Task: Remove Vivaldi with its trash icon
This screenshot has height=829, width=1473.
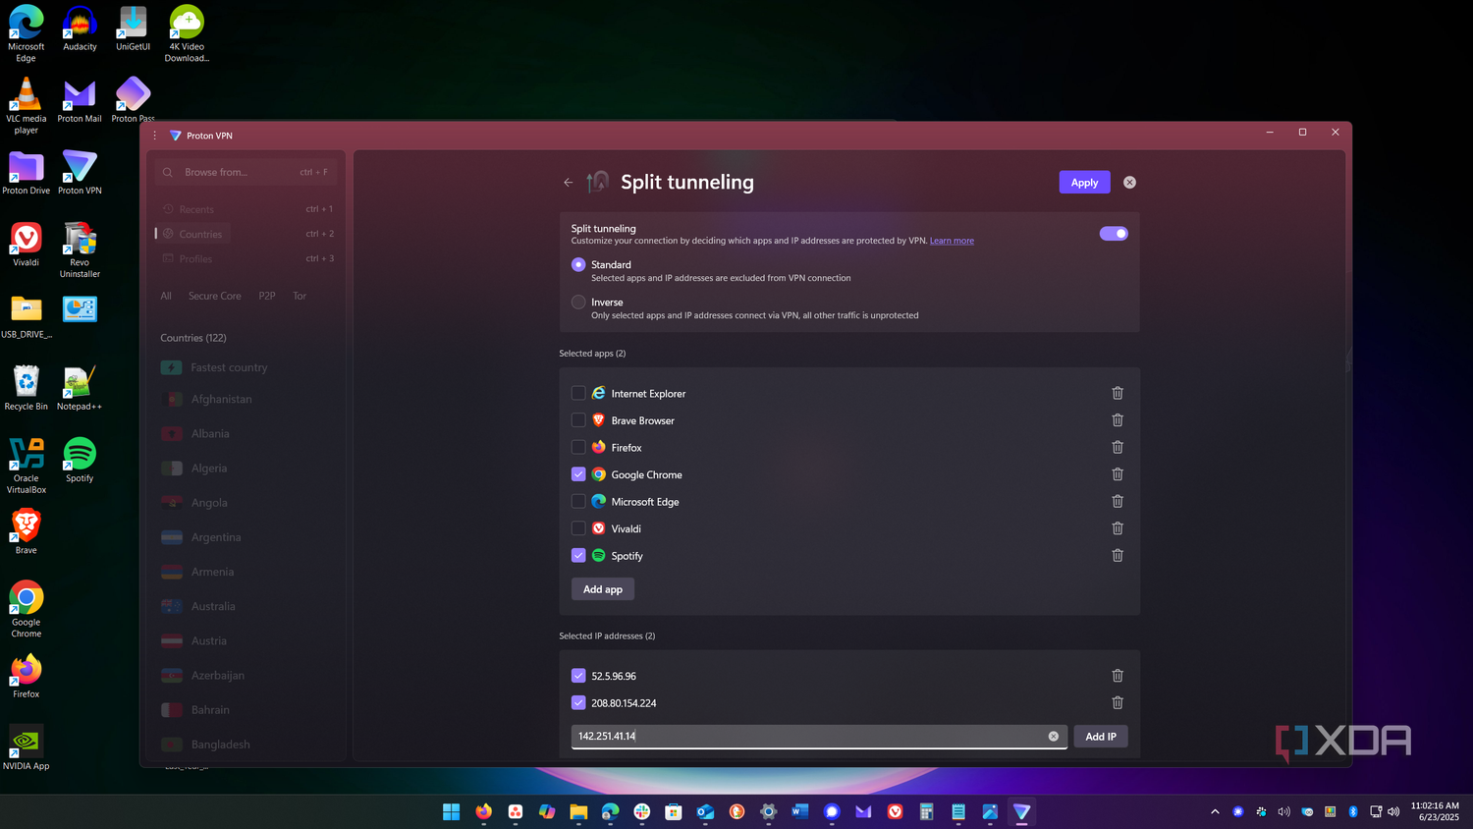Action: pyautogui.click(x=1118, y=528)
